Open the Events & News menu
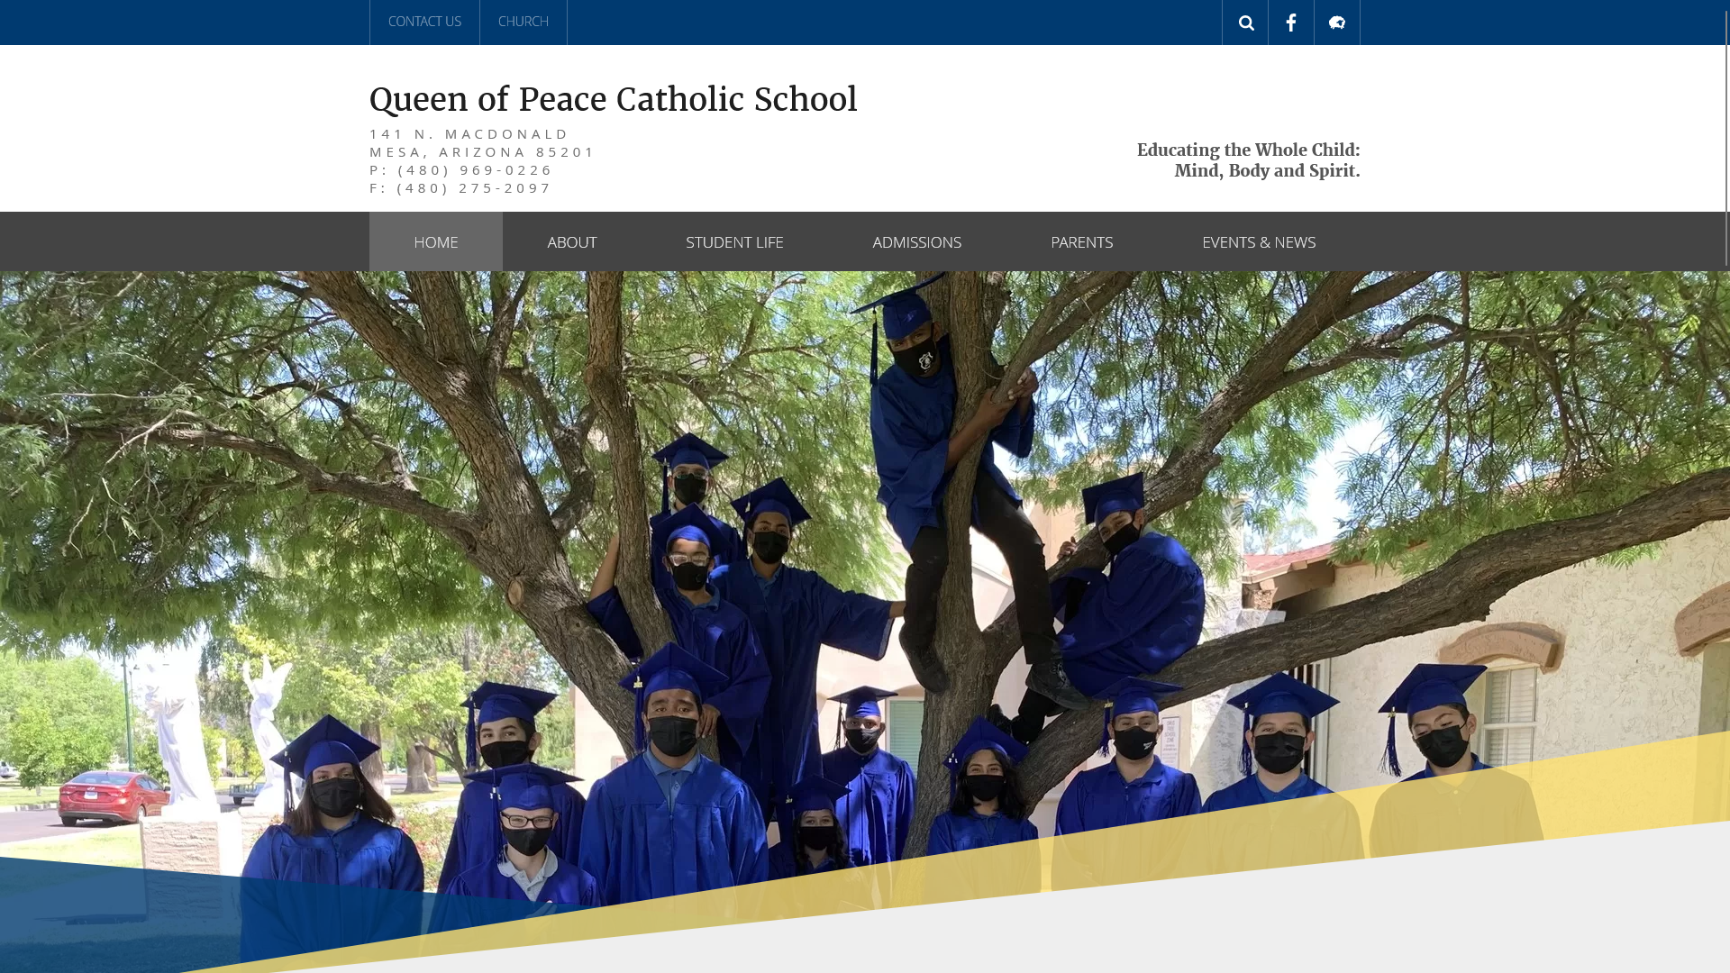The image size is (1730, 973). [x=1259, y=241]
